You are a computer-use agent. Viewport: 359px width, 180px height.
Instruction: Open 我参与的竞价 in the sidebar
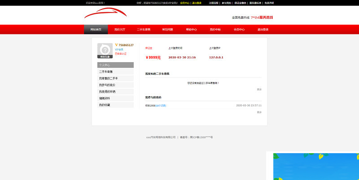pos(107,85)
